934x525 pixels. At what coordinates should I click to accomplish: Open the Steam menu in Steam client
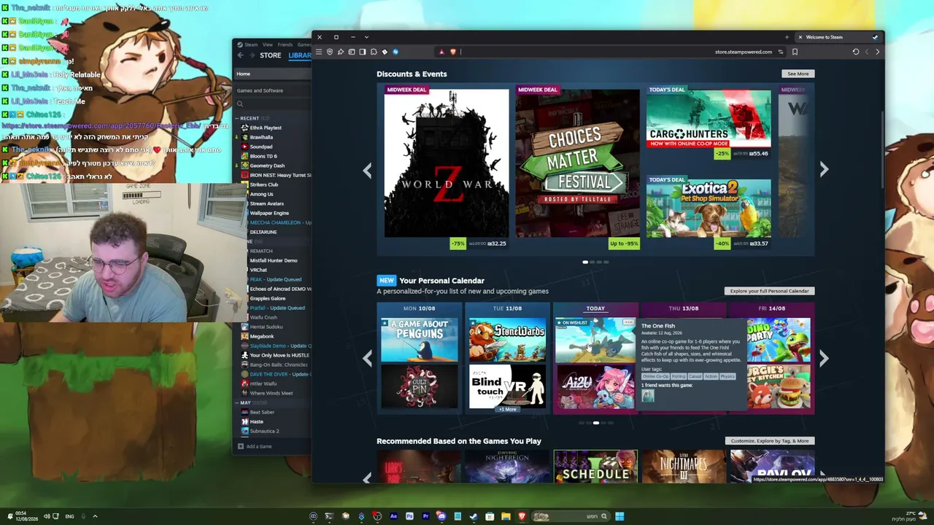click(x=251, y=44)
